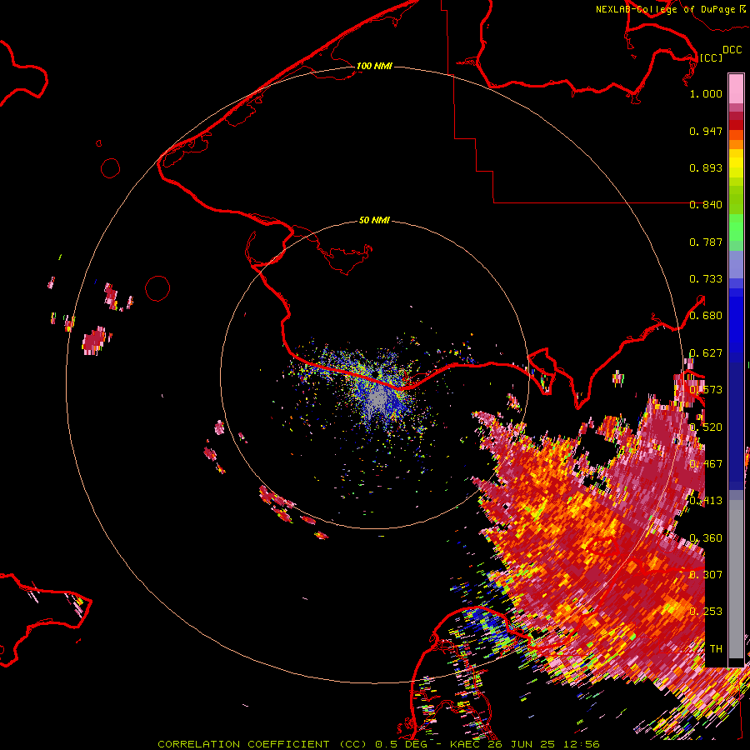
Task: Click the 0.733 legend value
Action: (x=706, y=279)
